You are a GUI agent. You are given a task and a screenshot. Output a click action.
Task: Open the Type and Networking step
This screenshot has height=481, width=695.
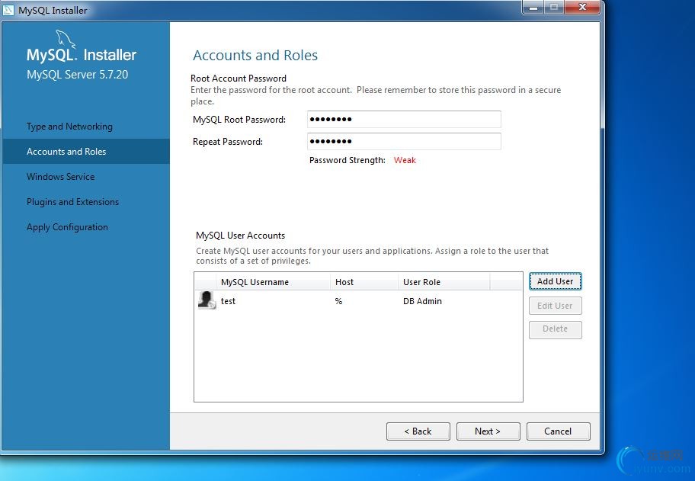tap(69, 127)
